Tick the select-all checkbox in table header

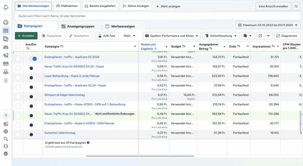[x=18, y=46]
